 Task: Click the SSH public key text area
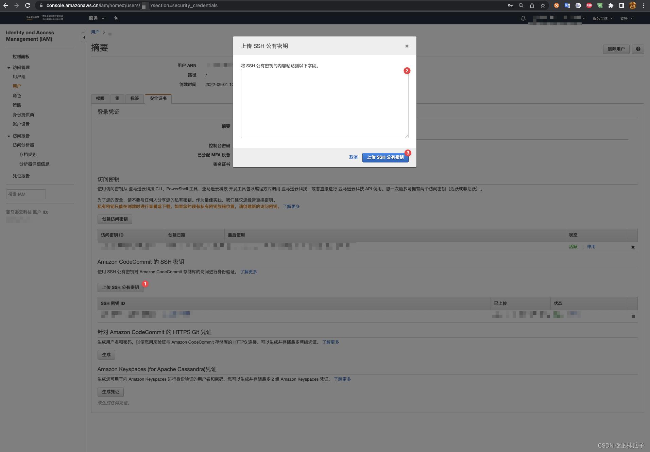click(325, 104)
